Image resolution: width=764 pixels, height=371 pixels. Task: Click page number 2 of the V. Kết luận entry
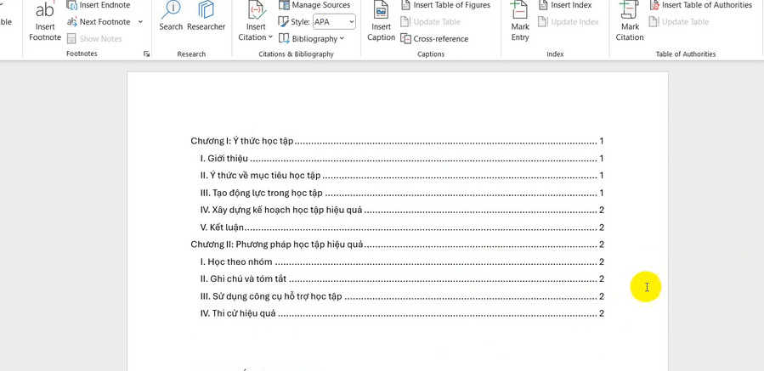tap(602, 228)
